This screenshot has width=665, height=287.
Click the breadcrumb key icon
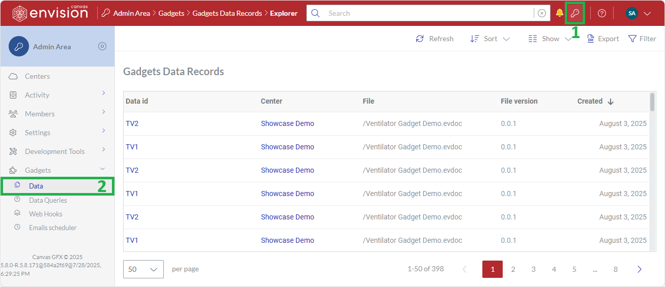click(x=106, y=13)
